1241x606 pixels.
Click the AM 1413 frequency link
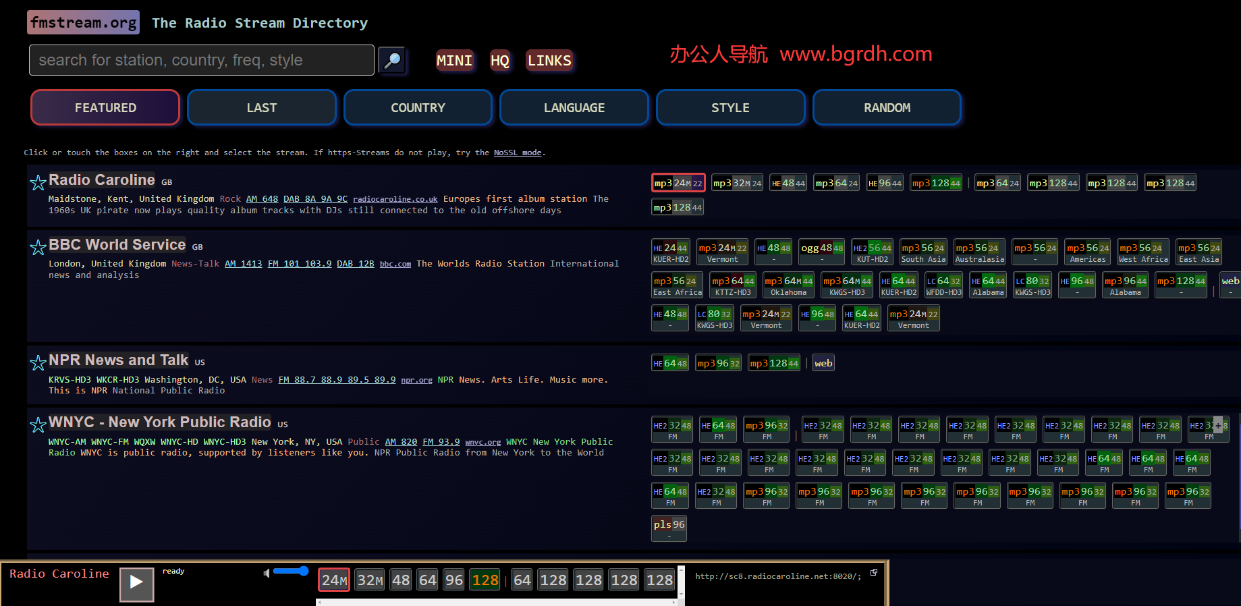pyautogui.click(x=244, y=264)
